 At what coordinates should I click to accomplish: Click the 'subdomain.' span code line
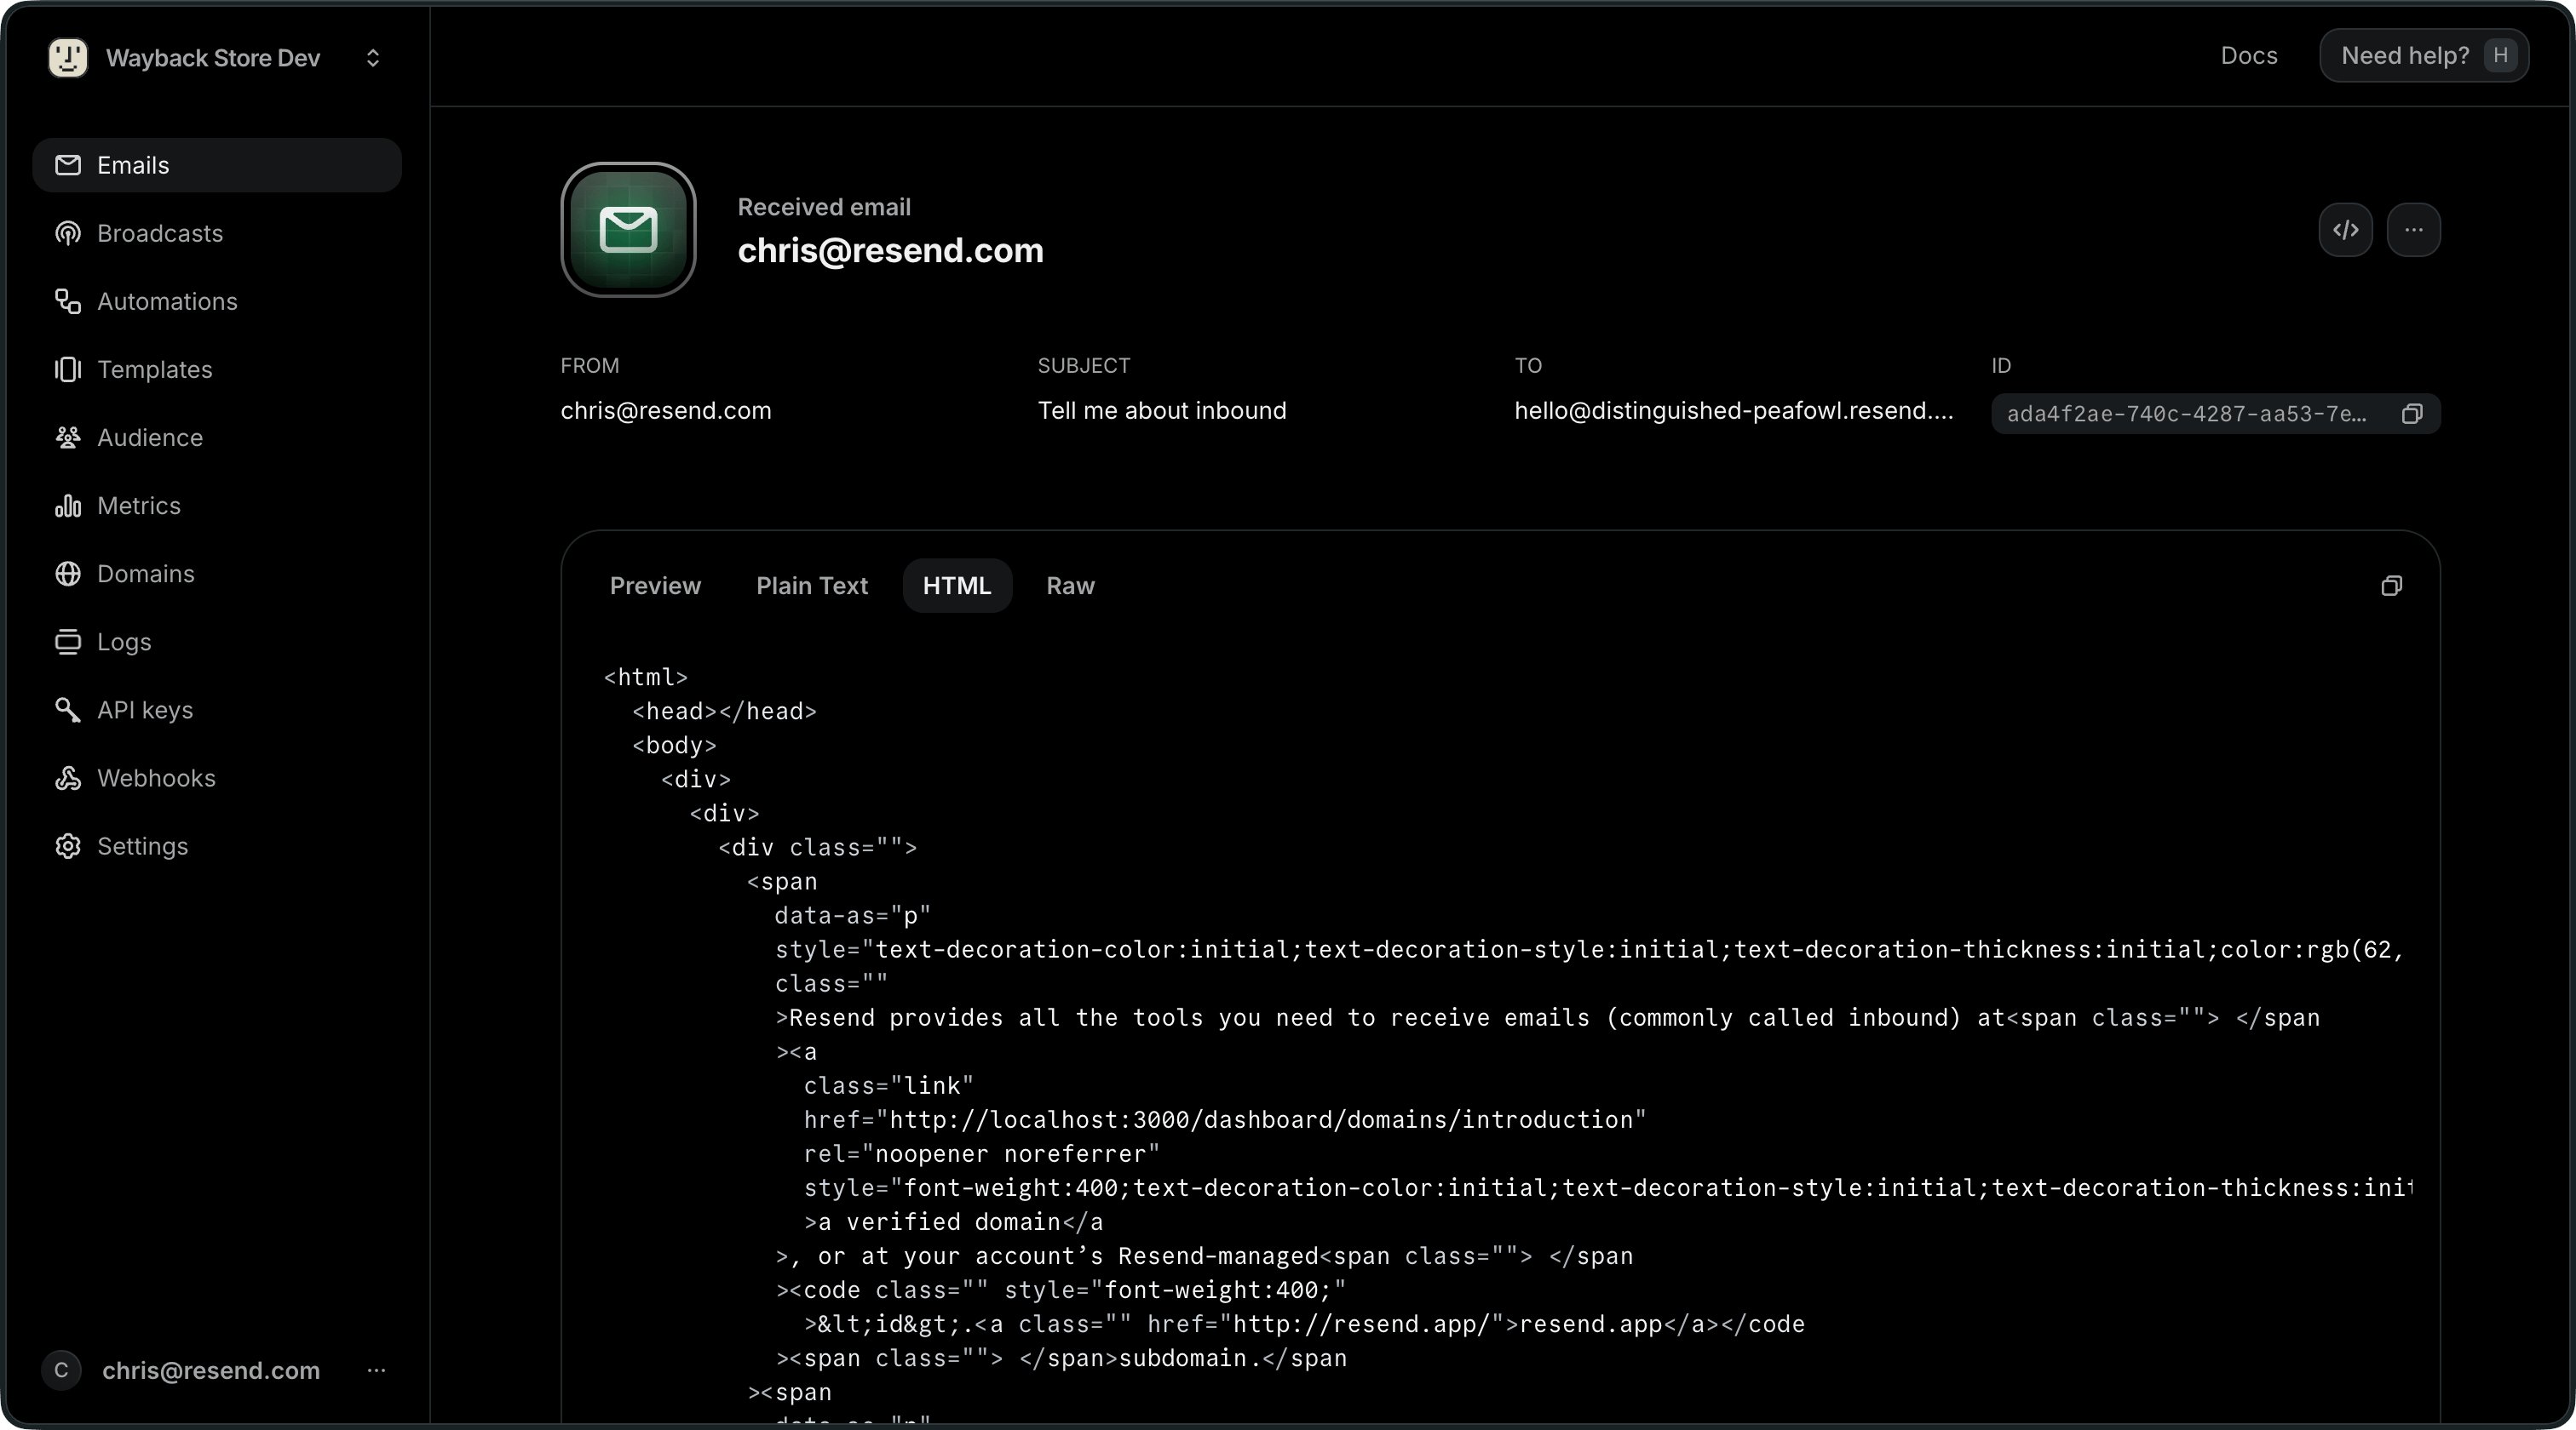pyautogui.click(x=1061, y=1357)
